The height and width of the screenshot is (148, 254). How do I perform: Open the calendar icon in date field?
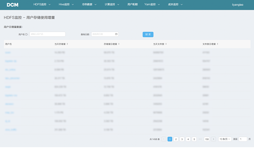116,34
